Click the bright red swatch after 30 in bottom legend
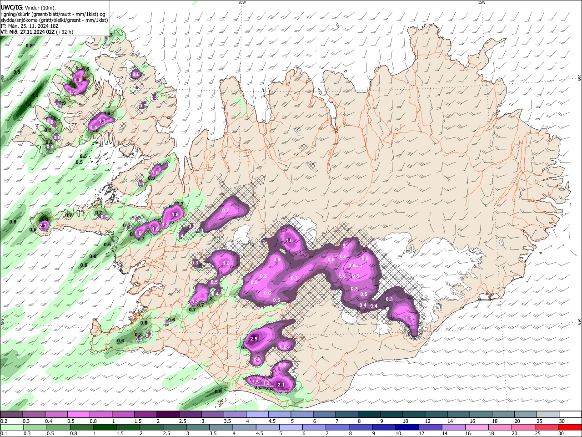This screenshot has height=437, width=582. click(x=570, y=427)
